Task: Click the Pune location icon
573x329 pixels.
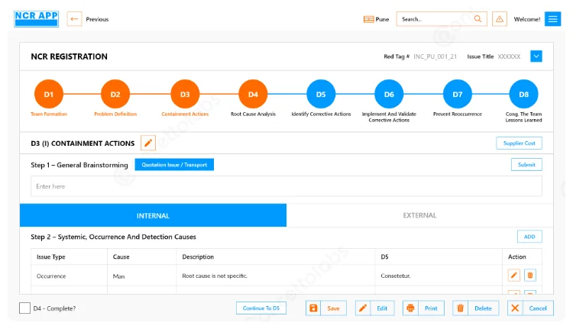Action: tap(369, 19)
